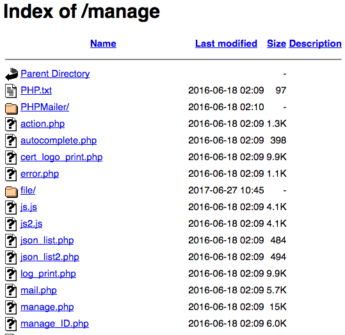The width and height of the screenshot is (345, 335).
Task: Open the manage.php file link
Action: (x=47, y=307)
